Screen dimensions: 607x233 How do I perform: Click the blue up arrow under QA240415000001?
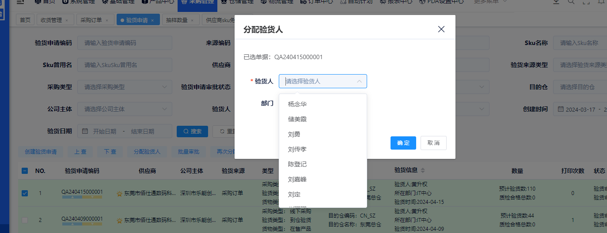pyautogui.click(x=72, y=197)
